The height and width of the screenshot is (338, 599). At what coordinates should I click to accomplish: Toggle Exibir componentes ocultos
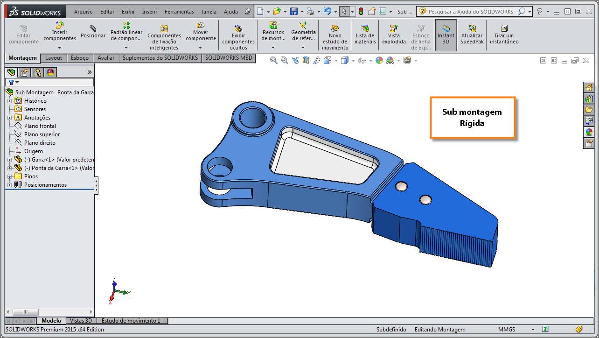pos(238,33)
